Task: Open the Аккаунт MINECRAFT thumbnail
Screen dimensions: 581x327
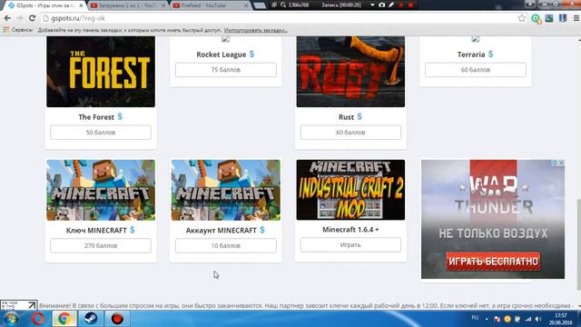Action: pyautogui.click(x=226, y=190)
